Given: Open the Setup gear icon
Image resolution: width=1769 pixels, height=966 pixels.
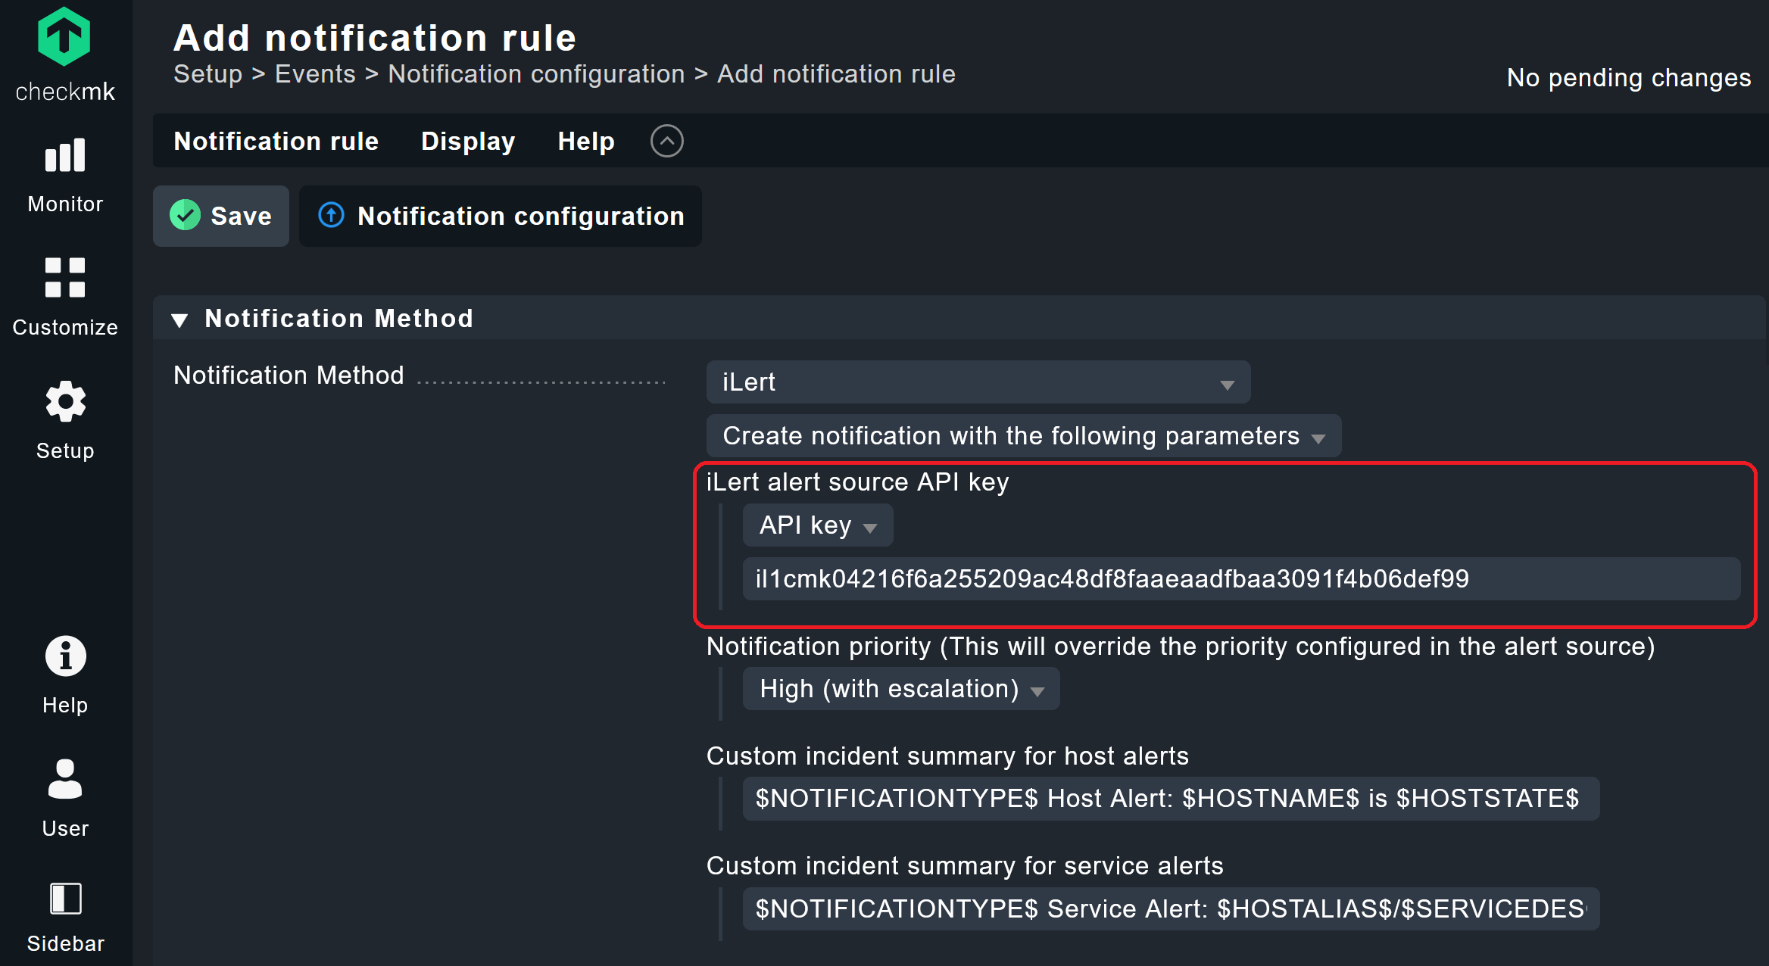Looking at the screenshot, I should [65, 401].
